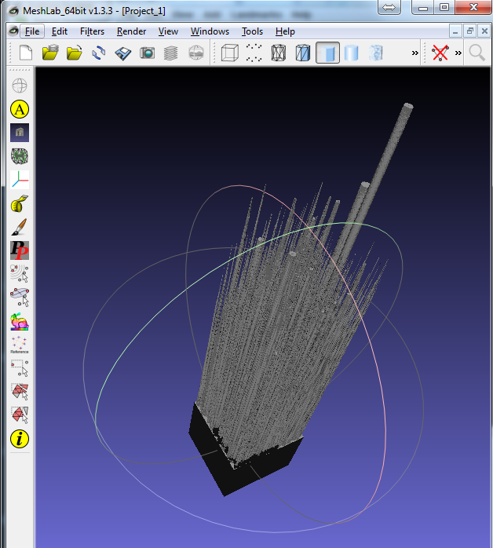Screen dimensions: 493x548
Task: Toggle Bounding Box render mode
Action: click(229, 53)
